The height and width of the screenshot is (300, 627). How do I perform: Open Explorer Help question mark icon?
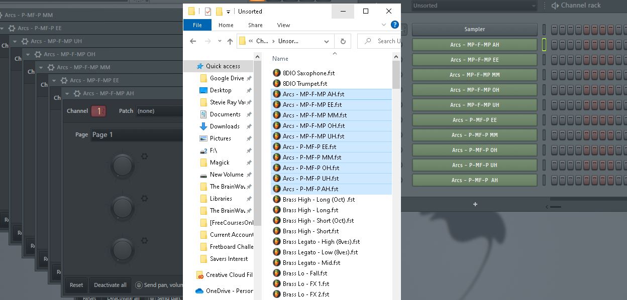coord(395,25)
